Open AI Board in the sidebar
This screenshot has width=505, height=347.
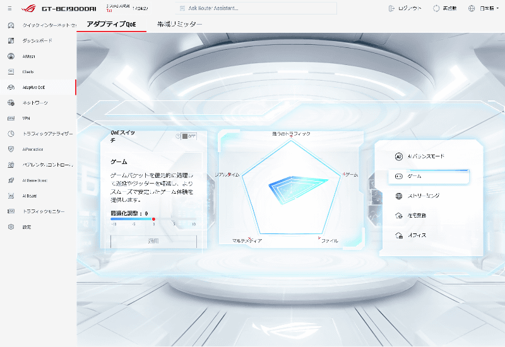tap(39, 196)
